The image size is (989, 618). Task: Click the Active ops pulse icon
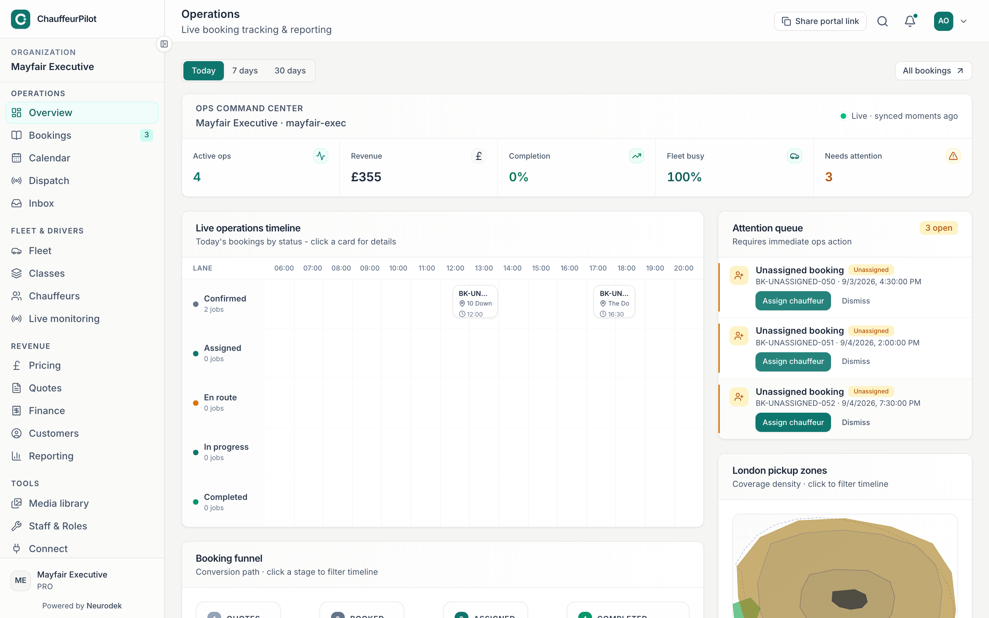pyautogui.click(x=321, y=156)
